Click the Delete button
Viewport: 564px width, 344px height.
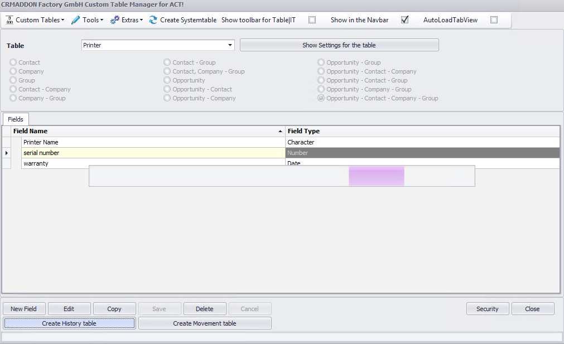205,309
